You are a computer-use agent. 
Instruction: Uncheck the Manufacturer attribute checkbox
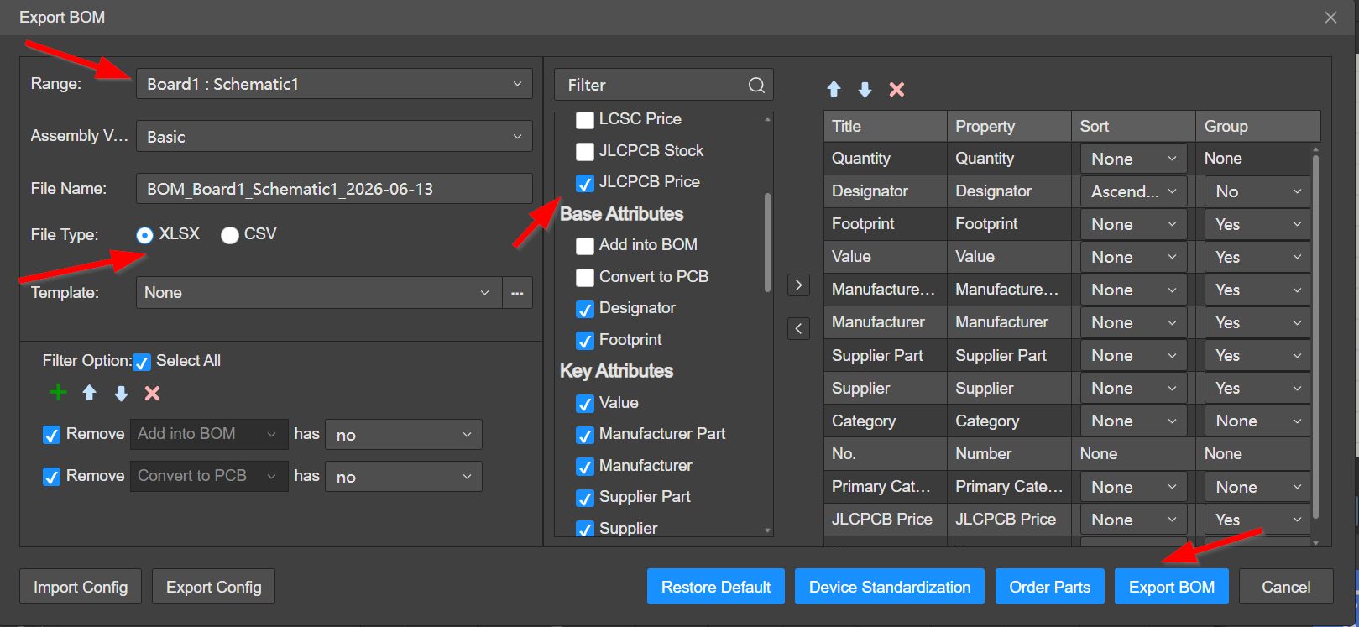[585, 467]
